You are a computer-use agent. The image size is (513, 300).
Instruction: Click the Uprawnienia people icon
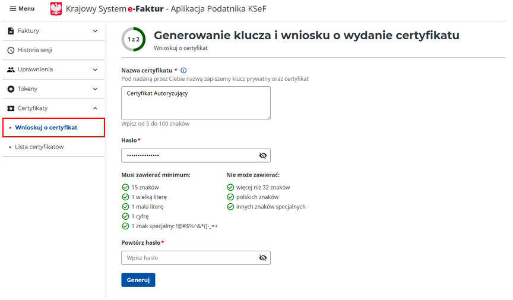tap(11, 70)
